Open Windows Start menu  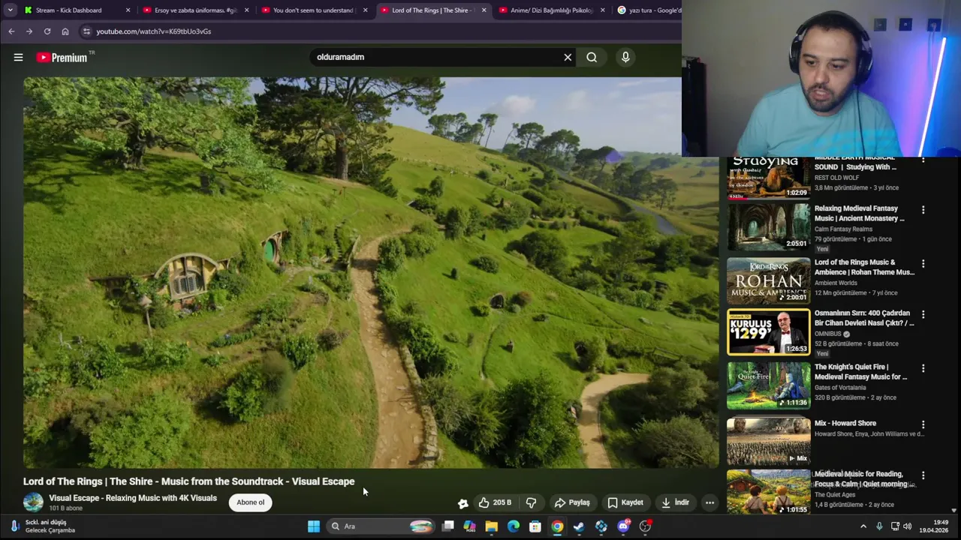314,526
